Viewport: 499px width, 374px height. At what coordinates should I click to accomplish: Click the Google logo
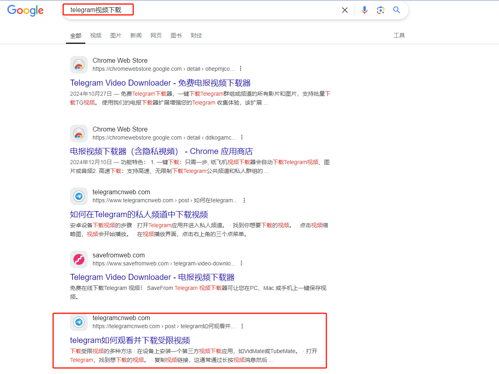pos(25,10)
